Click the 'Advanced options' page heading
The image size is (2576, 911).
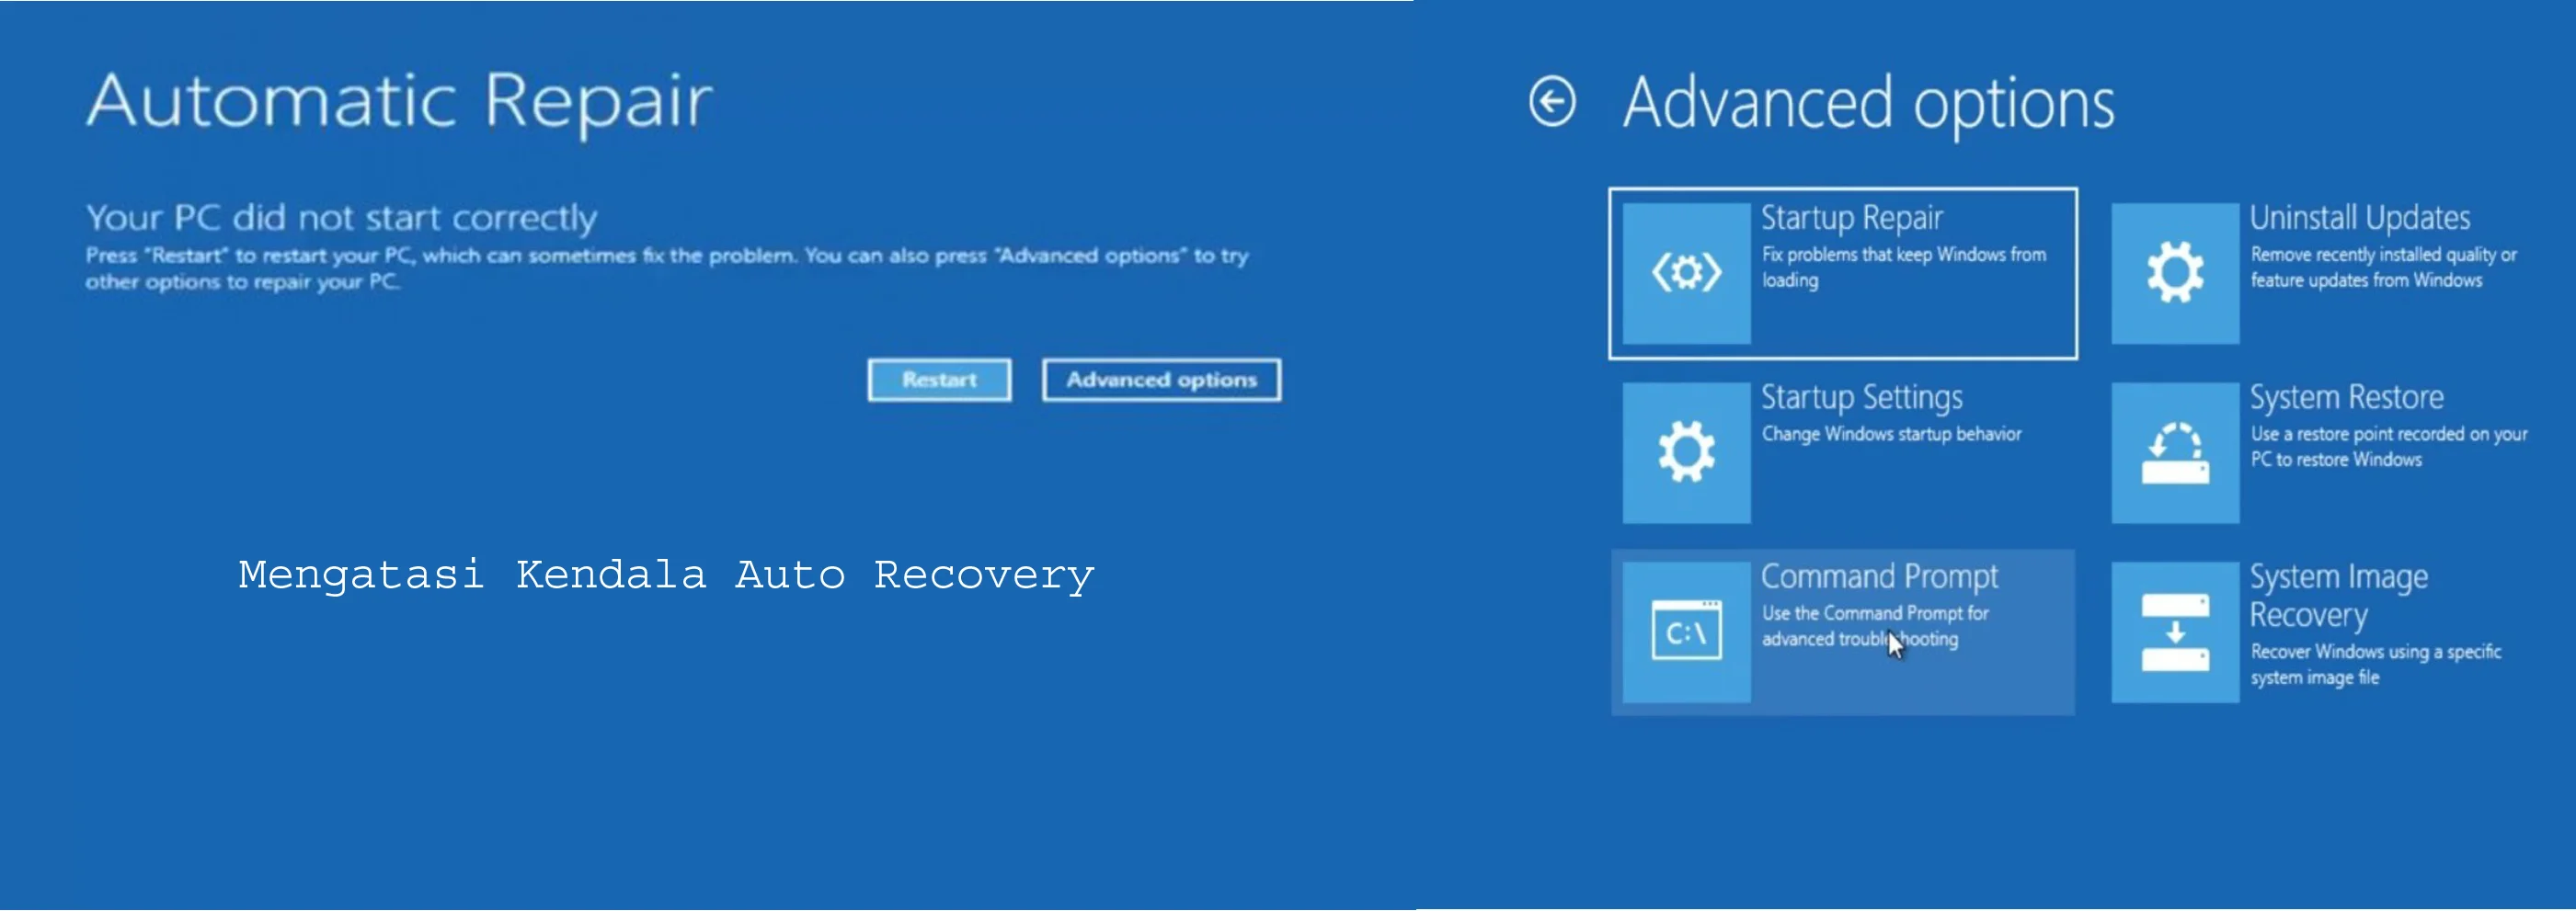point(1868,102)
